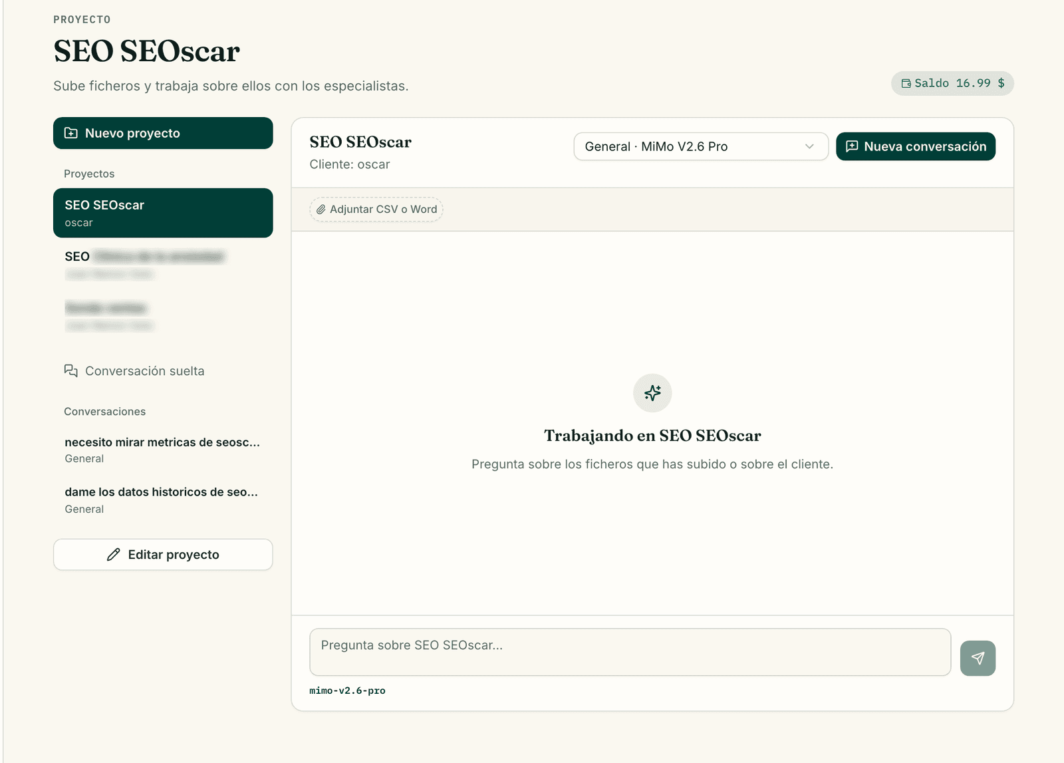Click the pencil icon in Editar proyecto

(x=114, y=555)
